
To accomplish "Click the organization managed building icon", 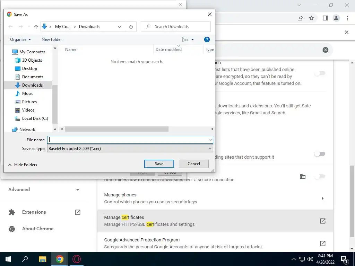I will (303, 176).
